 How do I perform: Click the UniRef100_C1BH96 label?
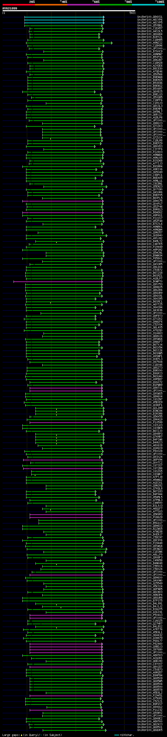point(150,45)
